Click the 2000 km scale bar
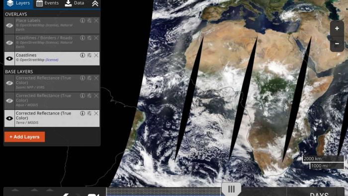The image size is (348, 196). (323, 159)
